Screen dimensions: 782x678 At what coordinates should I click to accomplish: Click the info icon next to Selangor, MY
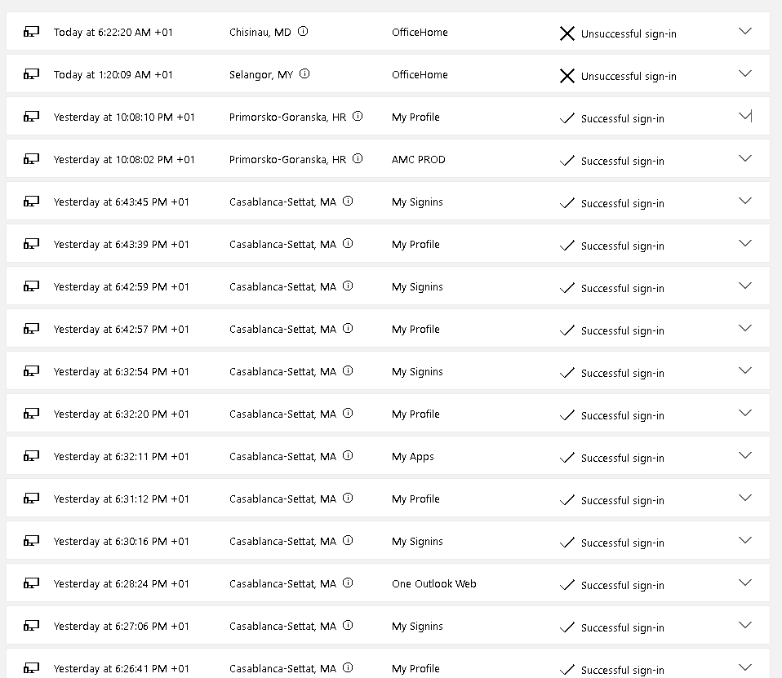304,73
